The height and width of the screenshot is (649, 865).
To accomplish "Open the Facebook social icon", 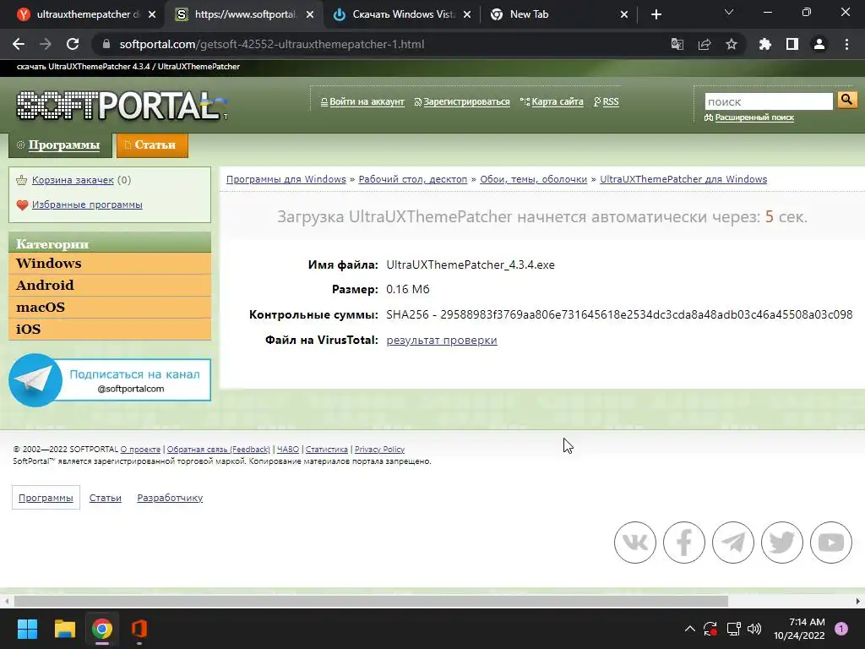I will [x=684, y=543].
